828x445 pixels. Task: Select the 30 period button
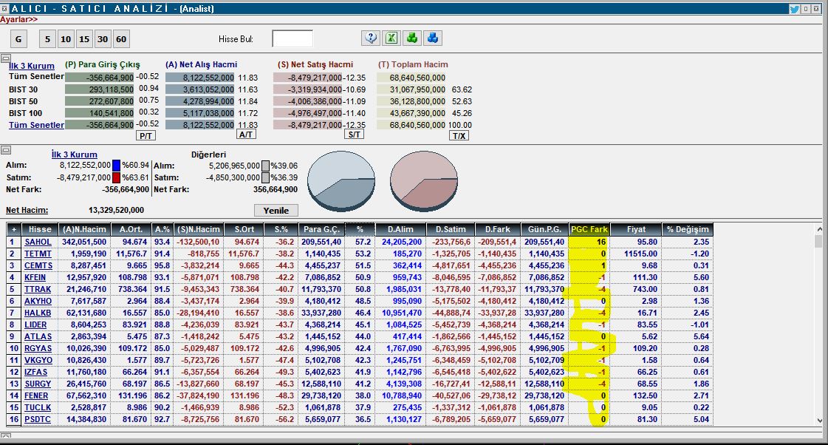(x=103, y=39)
